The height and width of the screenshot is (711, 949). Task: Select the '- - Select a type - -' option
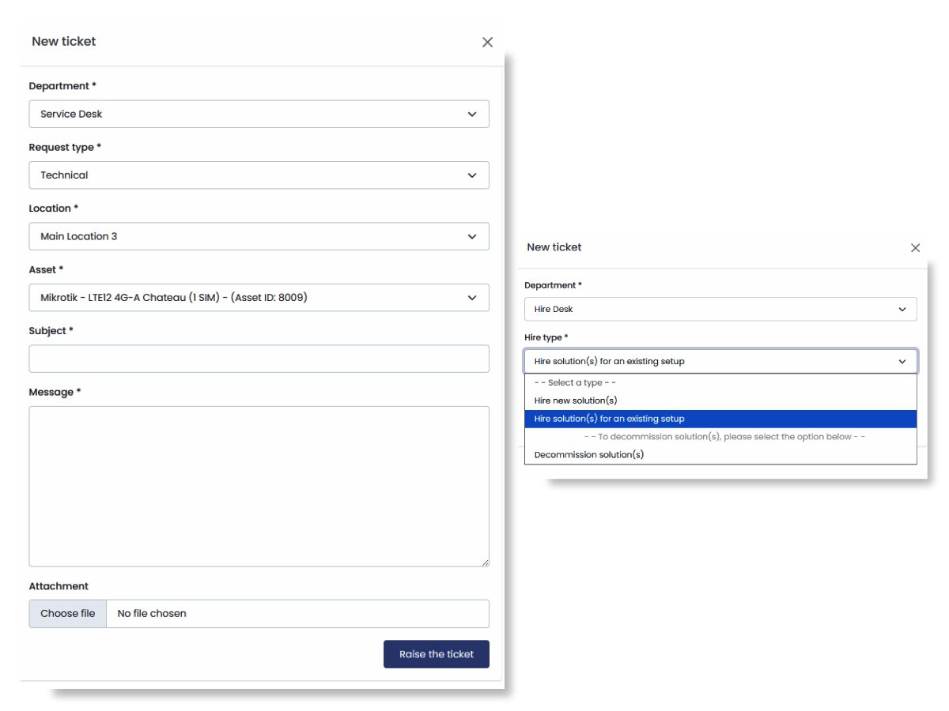click(x=575, y=383)
